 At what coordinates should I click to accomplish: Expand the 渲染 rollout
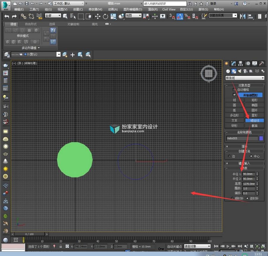pos(244,146)
